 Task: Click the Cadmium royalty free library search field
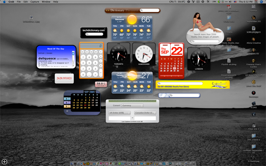(x=180, y=83)
